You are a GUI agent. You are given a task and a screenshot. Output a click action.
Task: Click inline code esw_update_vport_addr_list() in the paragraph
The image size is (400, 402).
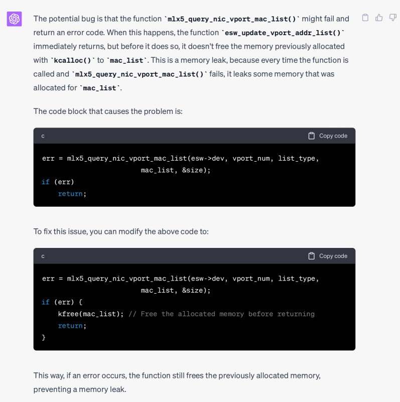click(x=283, y=33)
